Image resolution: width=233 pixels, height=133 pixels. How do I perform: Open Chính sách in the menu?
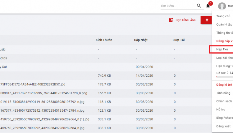click(224, 101)
